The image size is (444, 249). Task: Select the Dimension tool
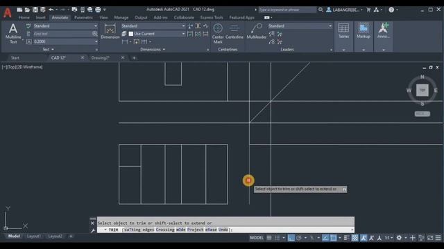110,31
